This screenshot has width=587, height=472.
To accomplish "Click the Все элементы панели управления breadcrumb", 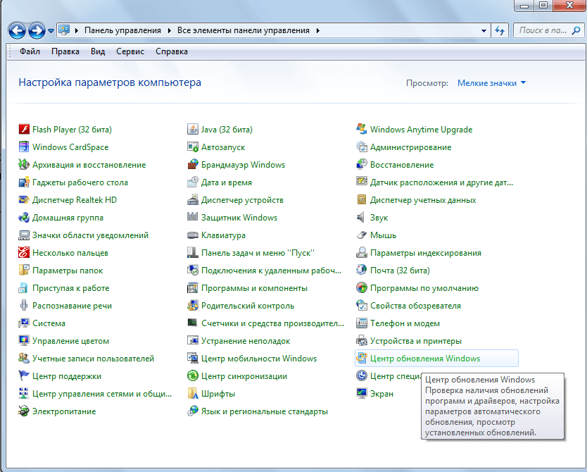I will click(244, 31).
